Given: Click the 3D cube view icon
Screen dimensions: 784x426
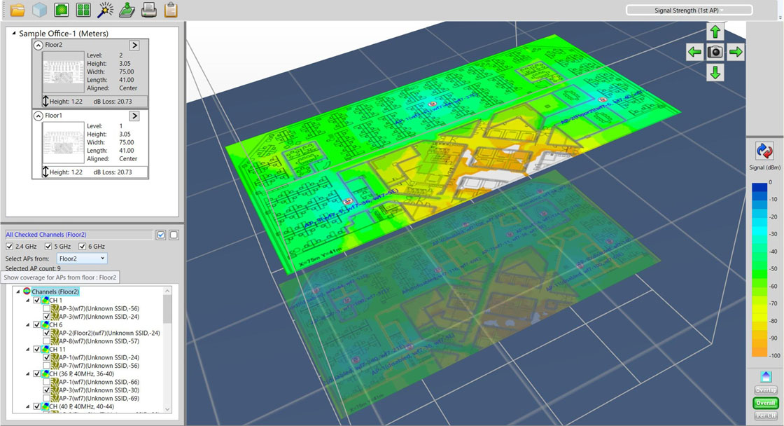Looking at the screenshot, I should tap(39, 10).
